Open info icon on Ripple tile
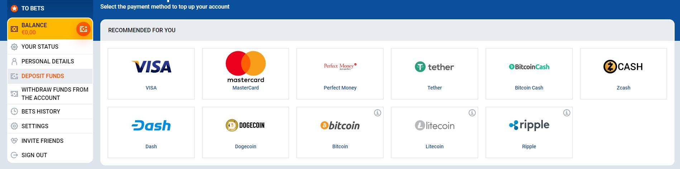 (567, 113)
